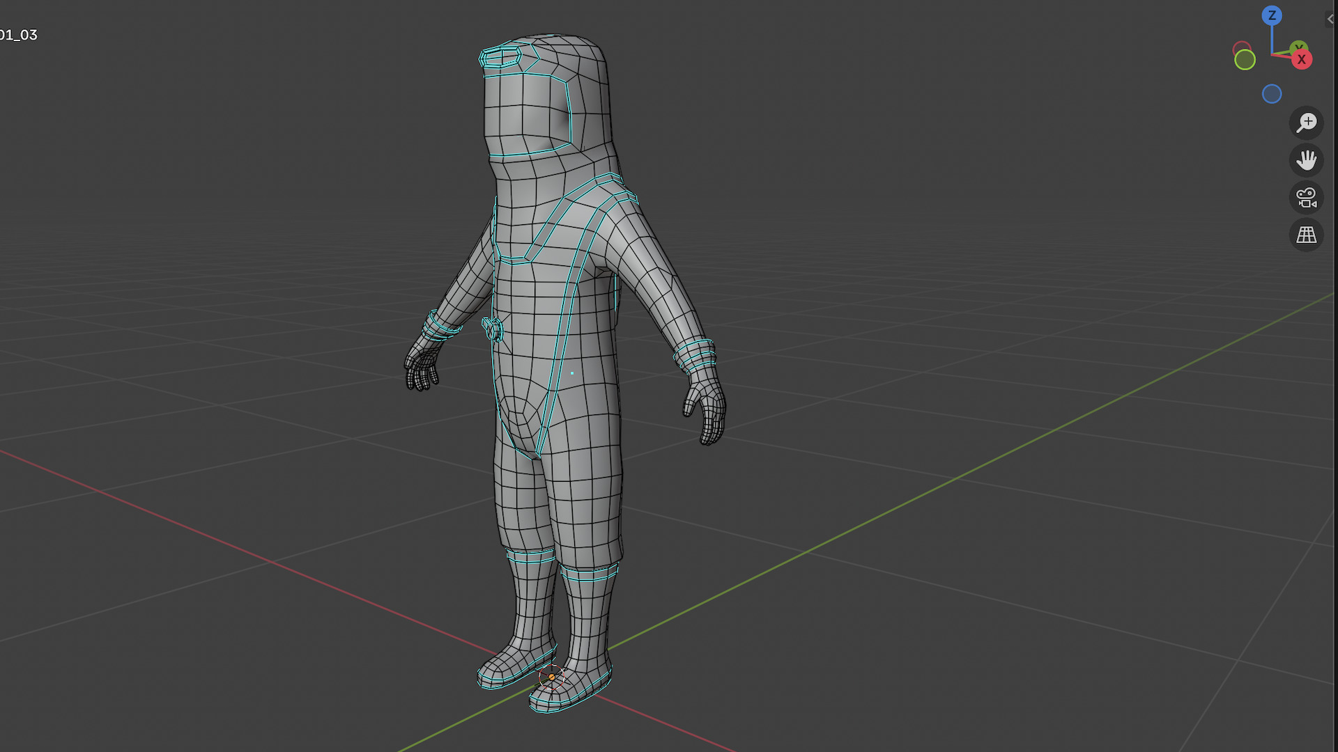Expand the sidebar with the small arrow
1338x752 pixels.
(x=1331, y=19)
